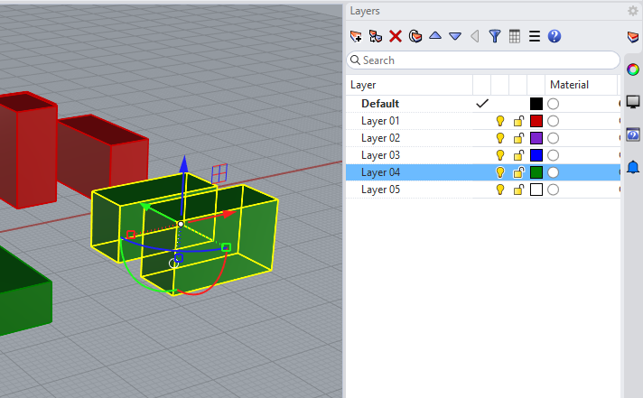This screenshot has height=398, width=643.
Task: Click the Layers panel title tab
Action: 365,11
